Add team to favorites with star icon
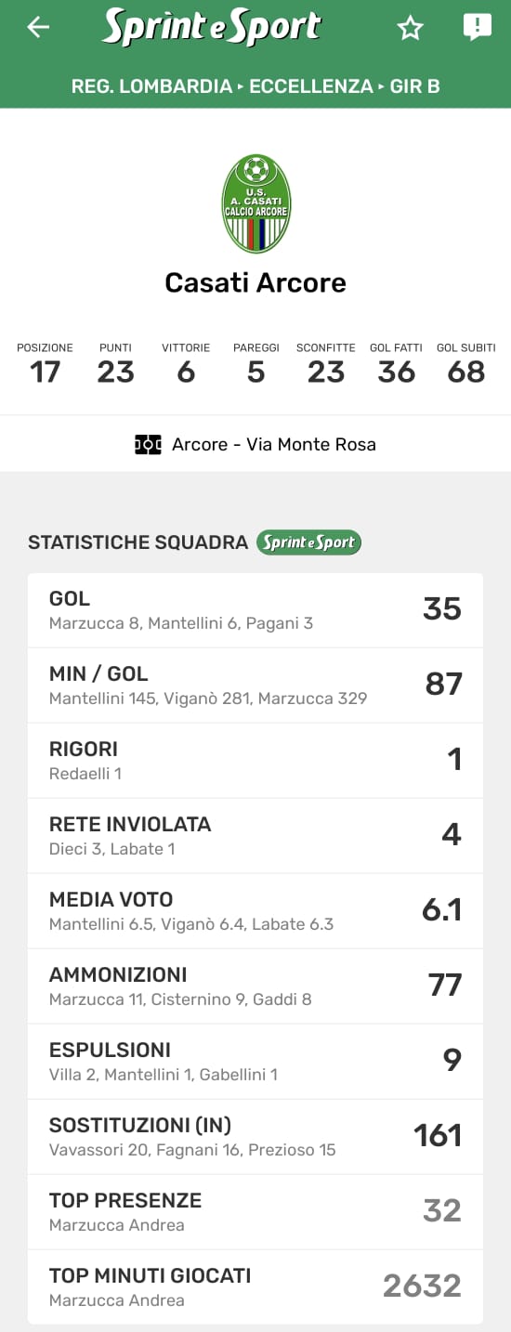The height and width of the screenshot is (1332, 511). click(410, 28)
